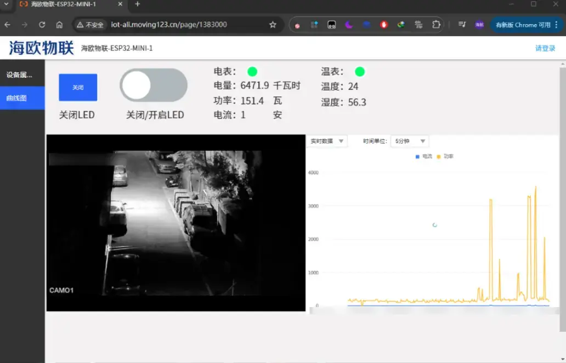Screen dimensions: 566x363
Task: Open the browser extensions puzzle icon
Action: tap(436, 25)
